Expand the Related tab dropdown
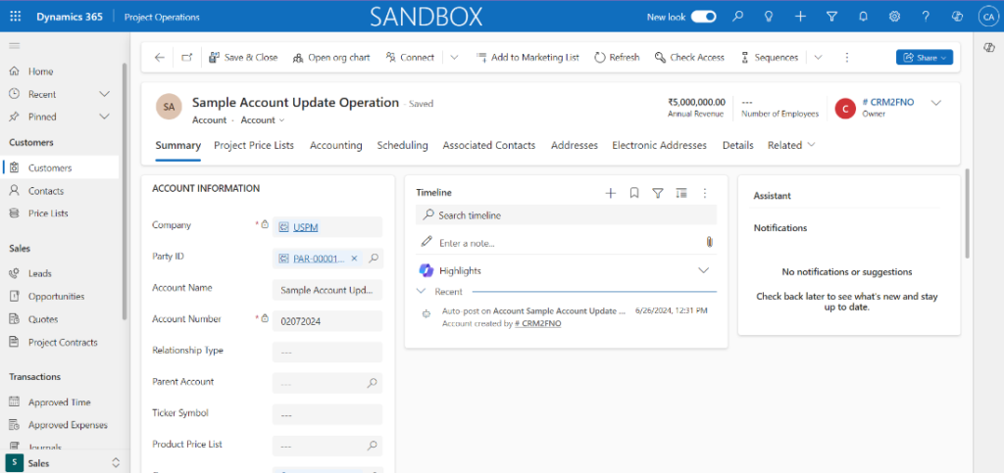 coord(791,145)
